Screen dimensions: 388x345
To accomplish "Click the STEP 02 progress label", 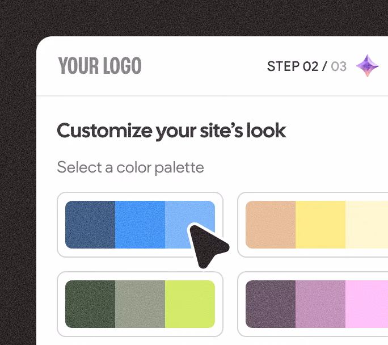I will coord(292,66).
